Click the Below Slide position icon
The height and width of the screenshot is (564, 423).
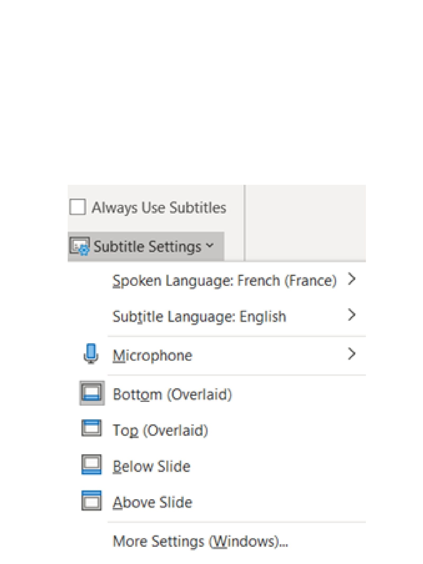tap(91, 464)
